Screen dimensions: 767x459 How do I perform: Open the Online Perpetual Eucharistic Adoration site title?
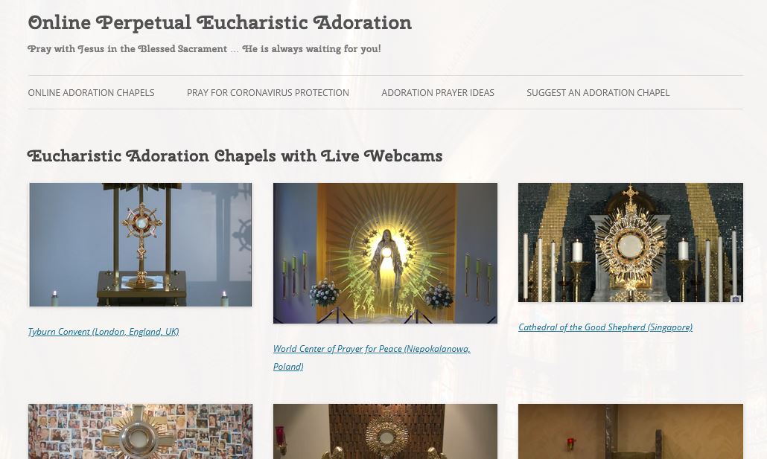[220, 23]
